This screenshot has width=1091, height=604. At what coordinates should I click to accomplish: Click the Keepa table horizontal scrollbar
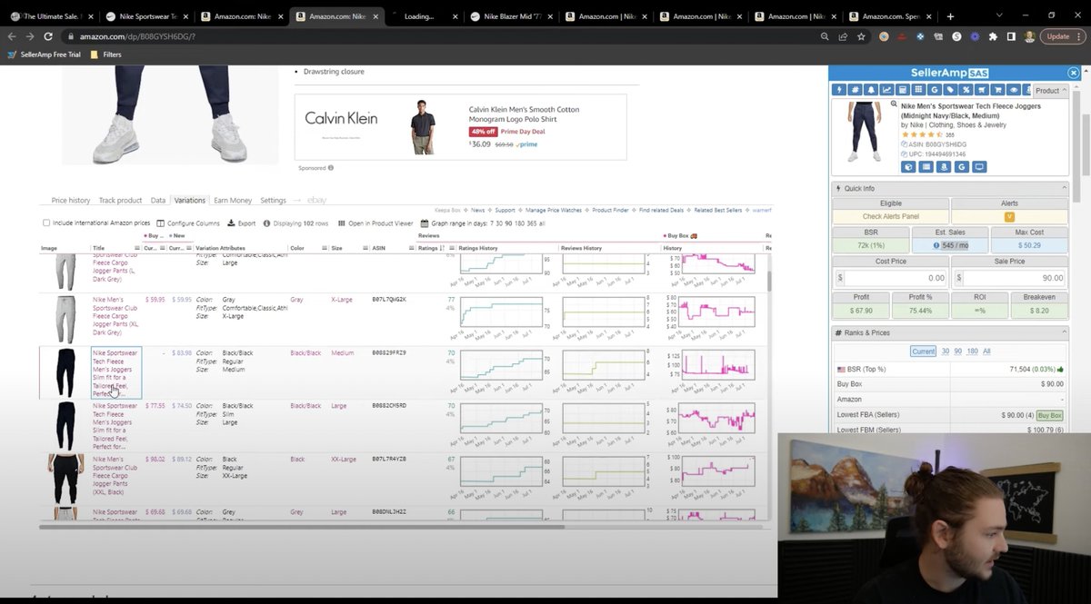pos(302,525)
